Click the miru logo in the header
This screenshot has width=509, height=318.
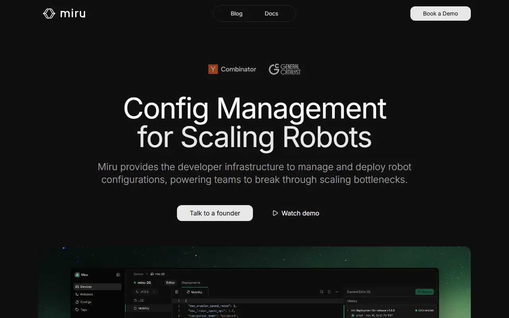pyautogui.click(x=64, y=14)
